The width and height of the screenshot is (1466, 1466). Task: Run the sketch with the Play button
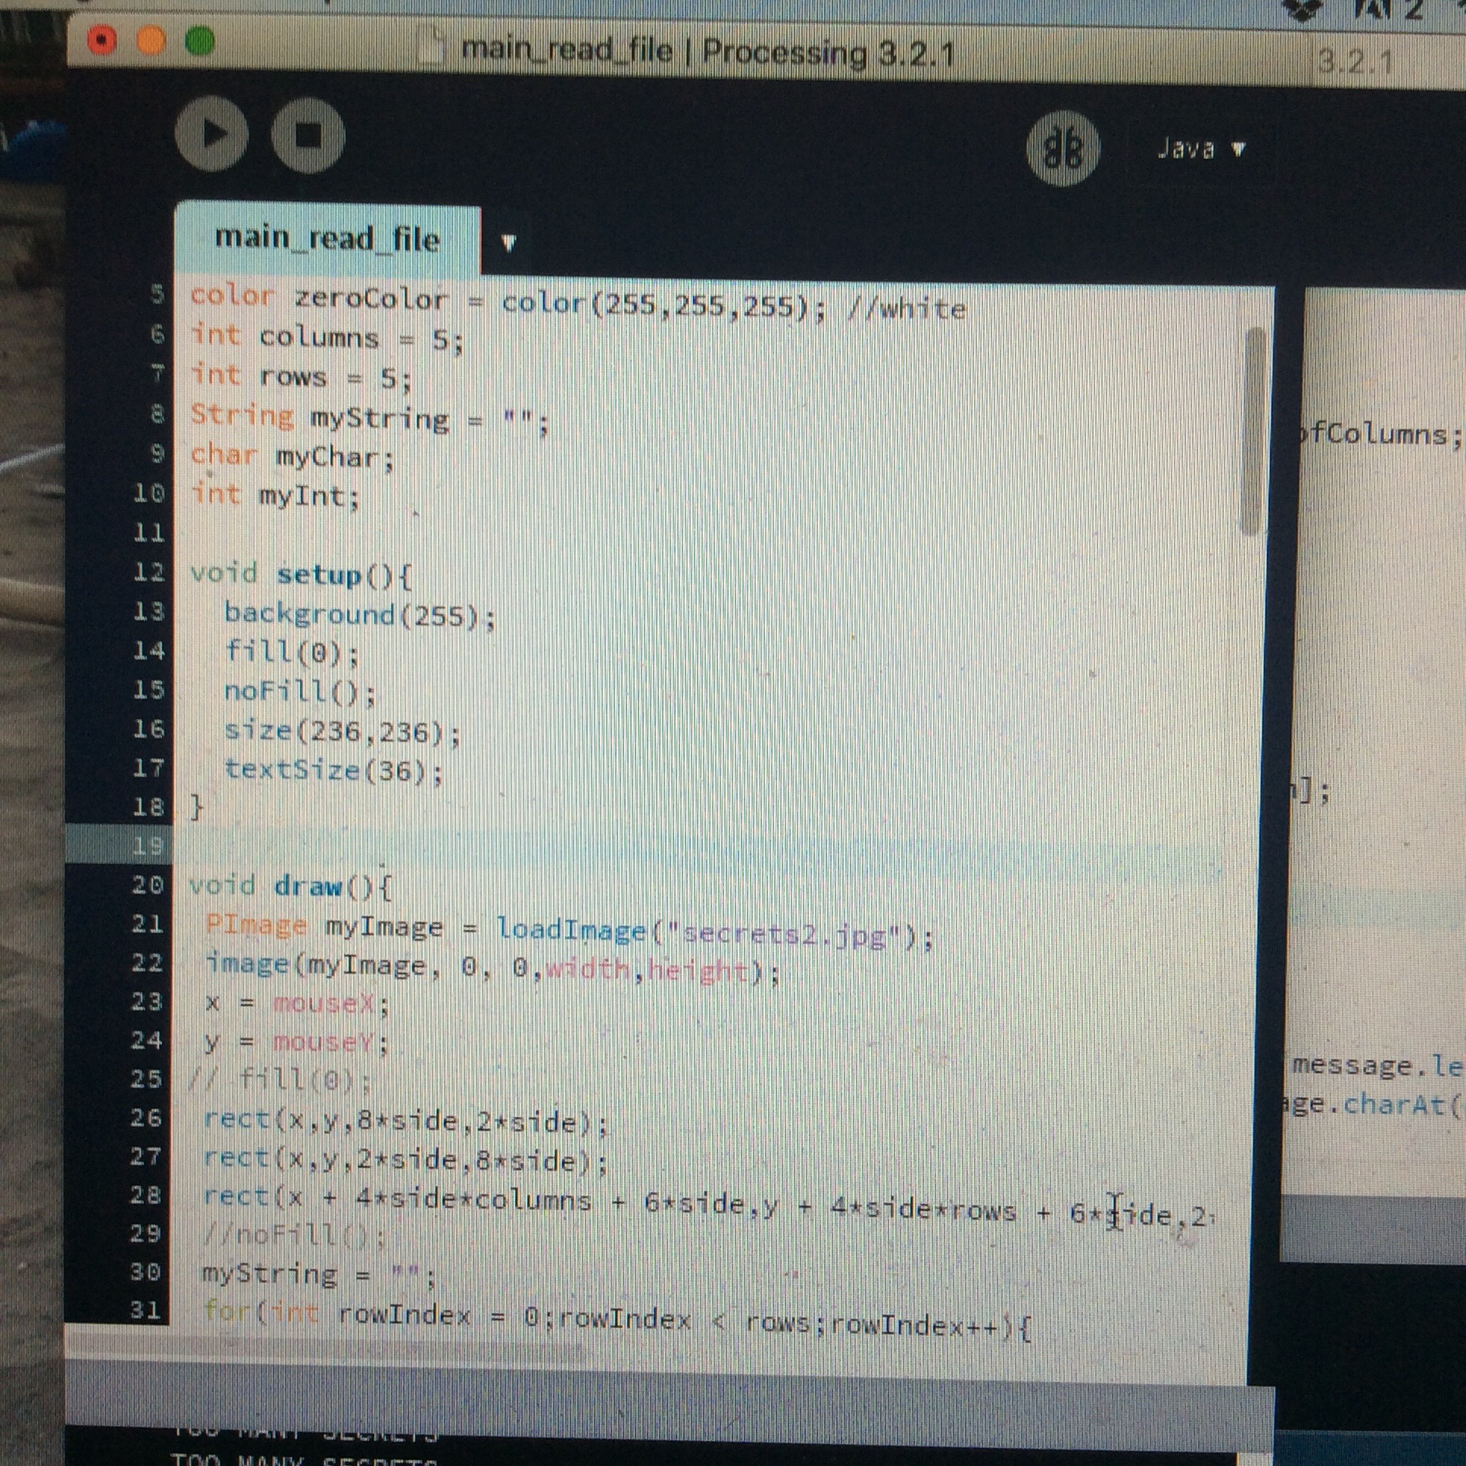pyautogui.click(x=211, y=134)
